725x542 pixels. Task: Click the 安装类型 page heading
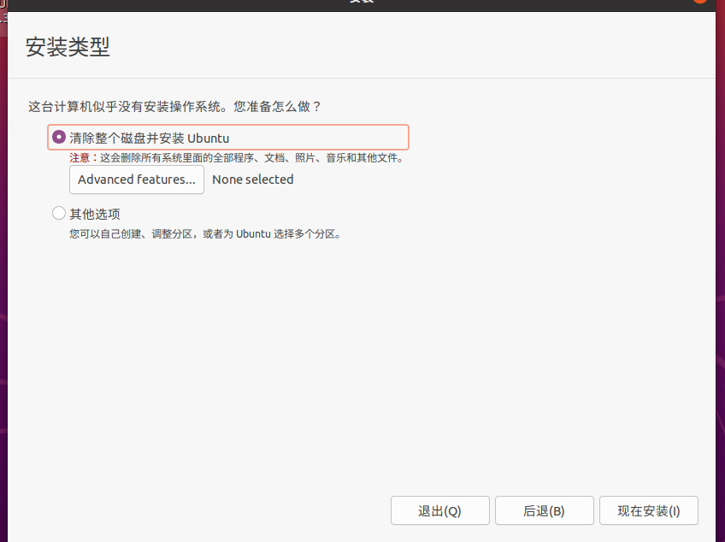pyautogui.click(x=68, y=47)
